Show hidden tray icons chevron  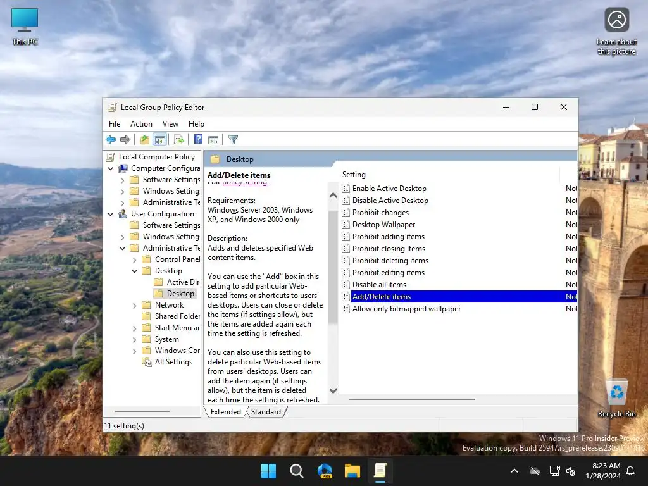point(514,471)
